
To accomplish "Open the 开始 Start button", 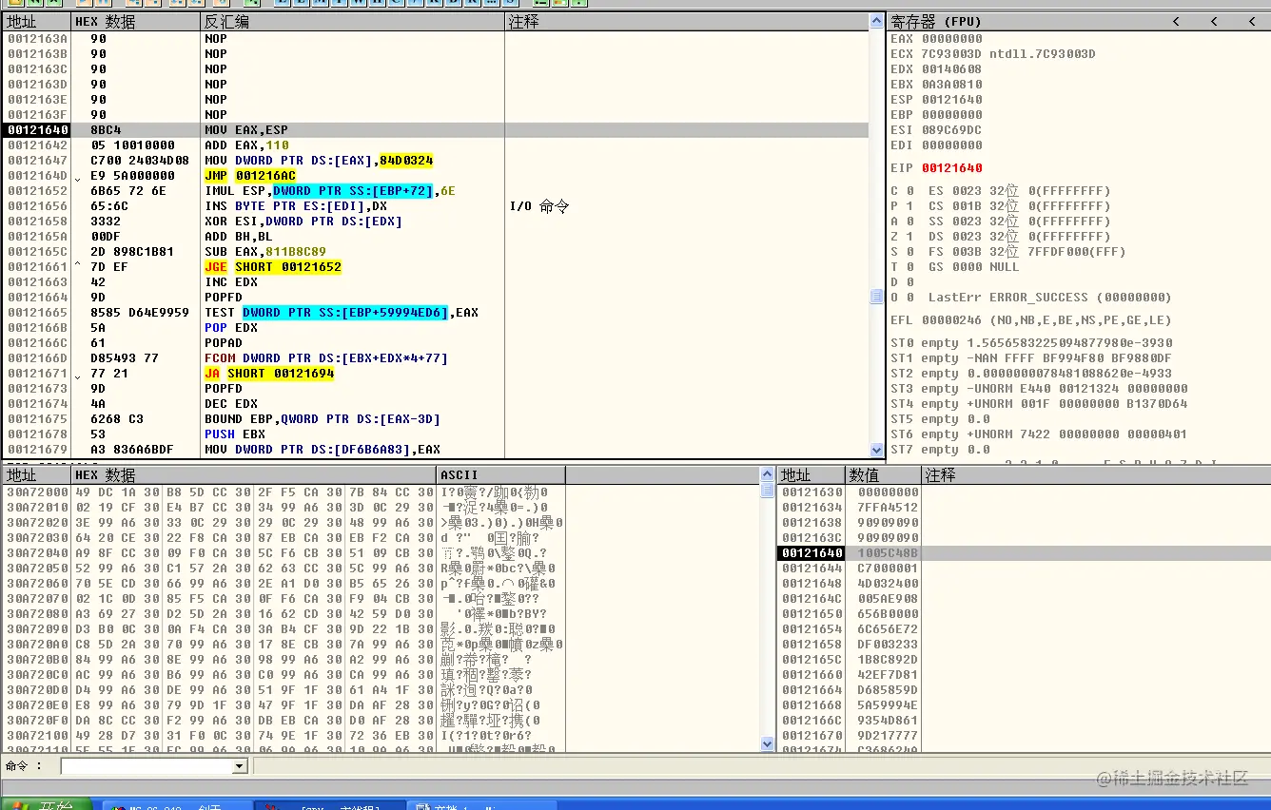I will 48,804.
